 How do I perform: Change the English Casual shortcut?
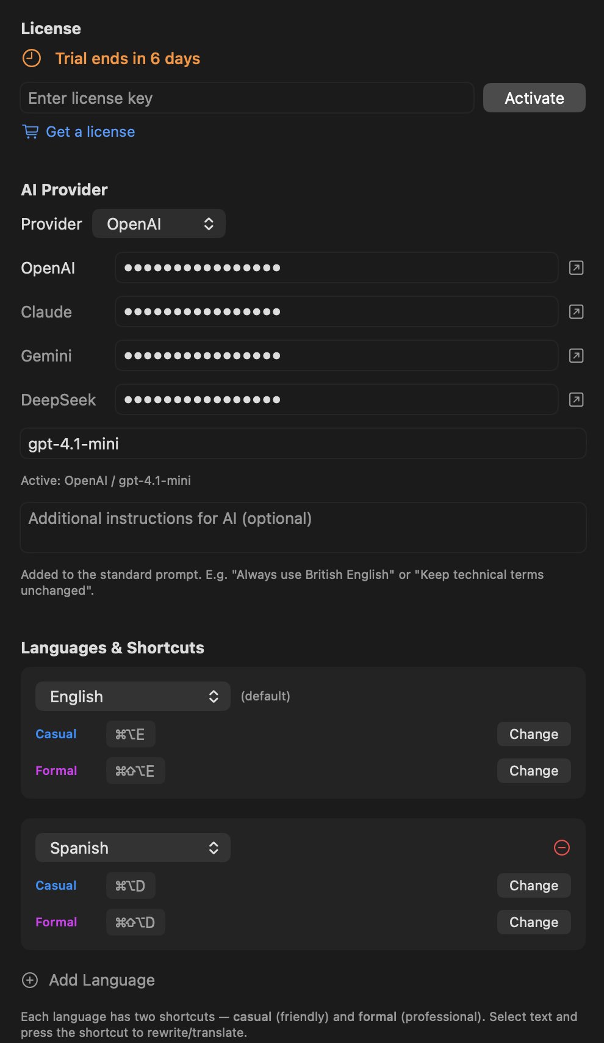534,734
